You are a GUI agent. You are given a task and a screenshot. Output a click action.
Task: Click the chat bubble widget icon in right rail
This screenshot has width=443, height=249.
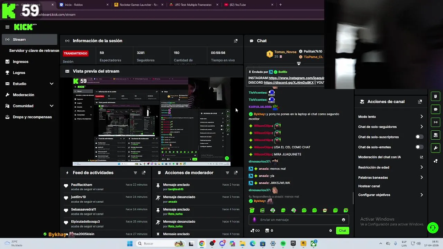pyautogui.click(x=435, y=109)
